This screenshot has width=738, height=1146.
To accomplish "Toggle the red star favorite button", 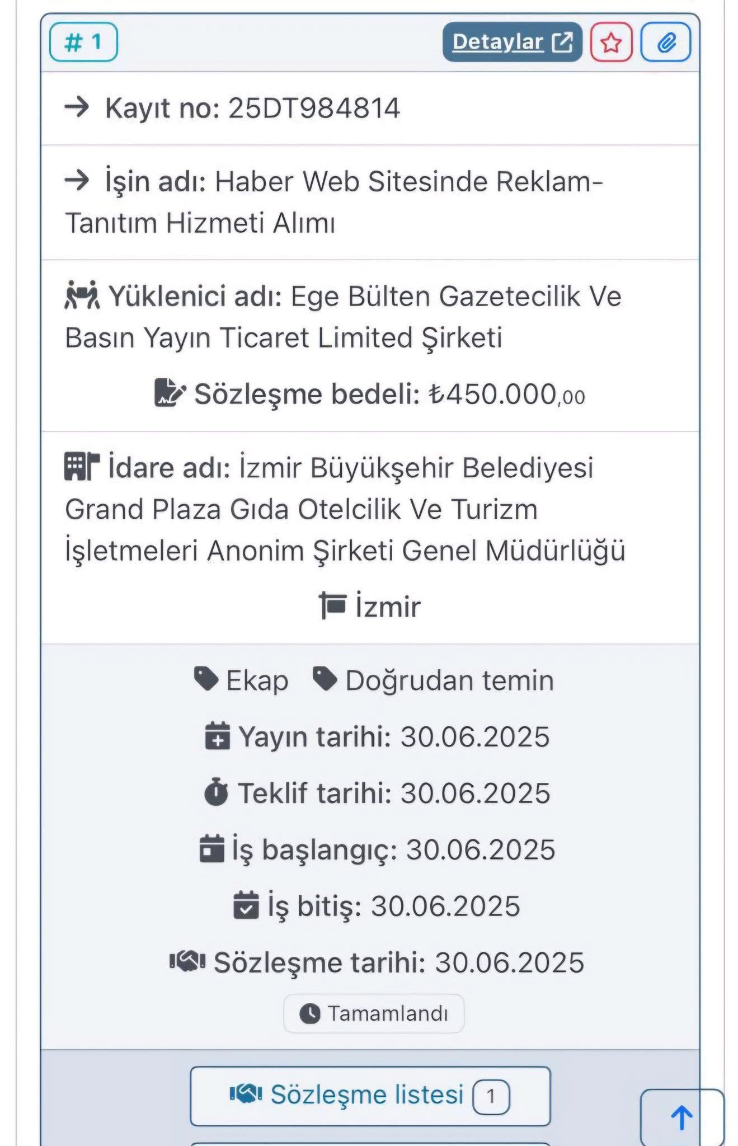I will click(611, 43).
